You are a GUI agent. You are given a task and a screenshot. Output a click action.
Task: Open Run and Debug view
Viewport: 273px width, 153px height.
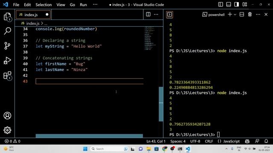coord(7,60)
